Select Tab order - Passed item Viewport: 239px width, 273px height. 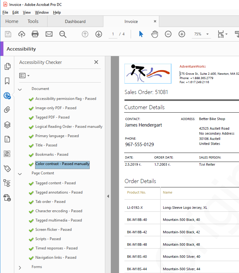(x=50, y=202)
